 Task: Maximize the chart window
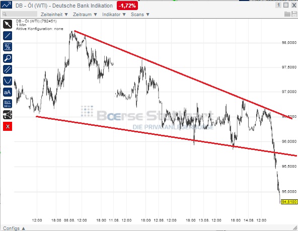coord(286,5)
